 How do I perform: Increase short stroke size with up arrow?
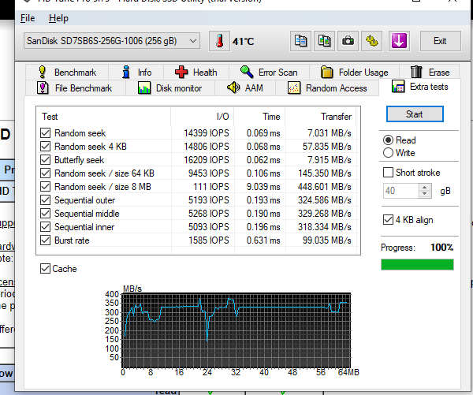click(x=425, y=188)
